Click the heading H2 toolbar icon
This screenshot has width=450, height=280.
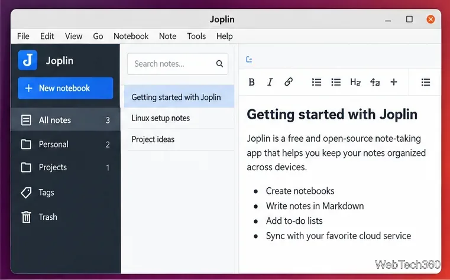tap(355, 82)
